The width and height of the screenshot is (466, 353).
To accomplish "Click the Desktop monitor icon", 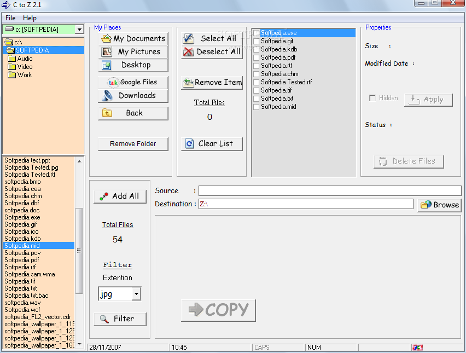I will point(107,65).
